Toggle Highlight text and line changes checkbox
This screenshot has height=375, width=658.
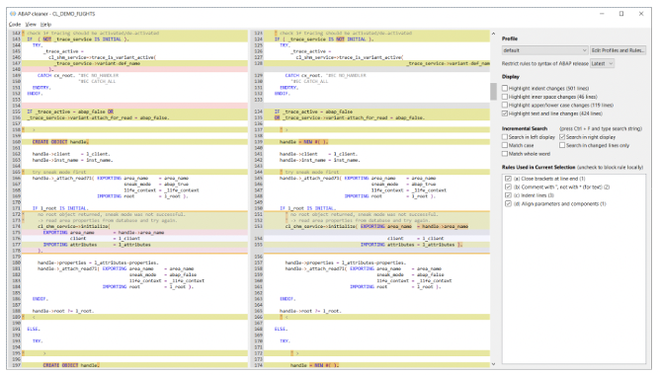click(x=505, y=113)
